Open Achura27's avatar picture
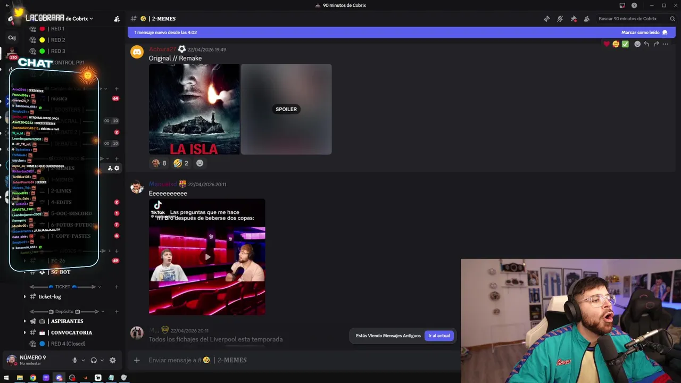The height and width of the screenshot is (383, 681). pyautogui.click(x=137, y=52)
